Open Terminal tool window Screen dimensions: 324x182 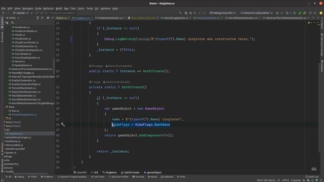click(x=138, y=177)
